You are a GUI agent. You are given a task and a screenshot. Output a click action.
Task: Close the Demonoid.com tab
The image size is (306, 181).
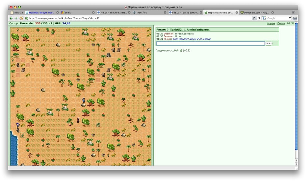click(272, 12)
